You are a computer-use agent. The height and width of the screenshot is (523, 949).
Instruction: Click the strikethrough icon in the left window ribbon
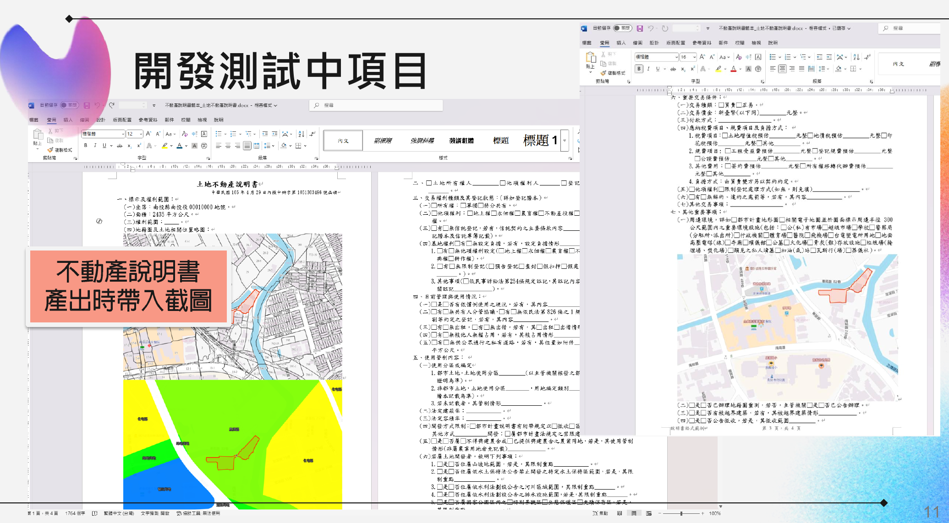click(x=120, y=146)
